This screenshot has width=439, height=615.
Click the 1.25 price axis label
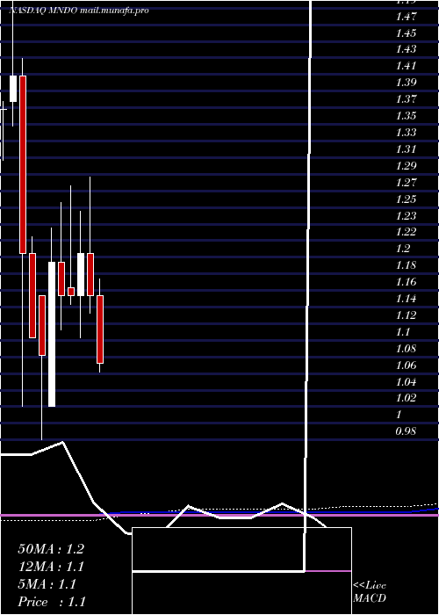406,199
